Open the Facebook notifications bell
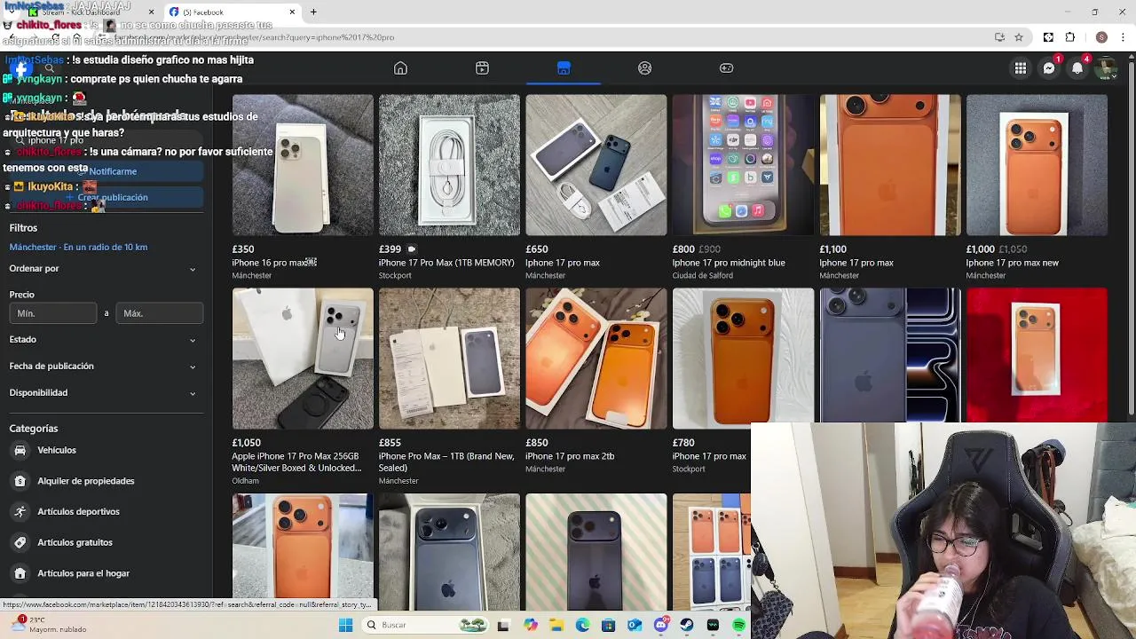 (1077, 68)
